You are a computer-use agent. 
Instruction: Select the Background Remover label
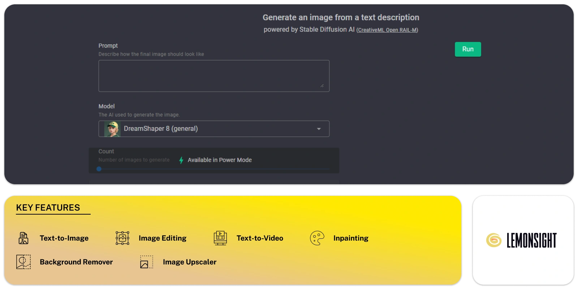pyautogui.click(x=76, y=262)
